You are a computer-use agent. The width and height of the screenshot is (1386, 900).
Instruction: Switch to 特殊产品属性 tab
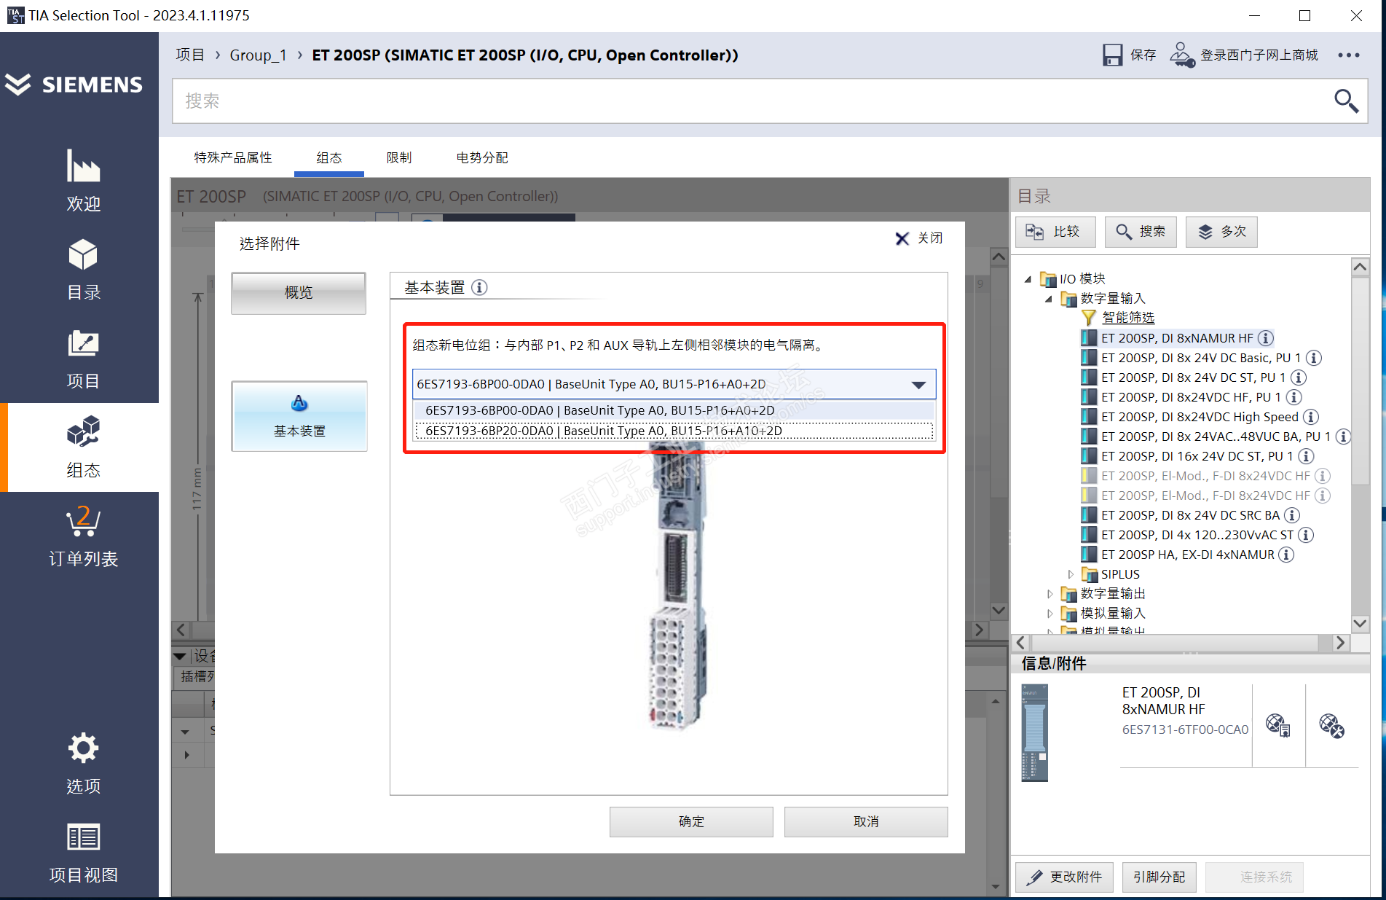click(x=233, y=157)
